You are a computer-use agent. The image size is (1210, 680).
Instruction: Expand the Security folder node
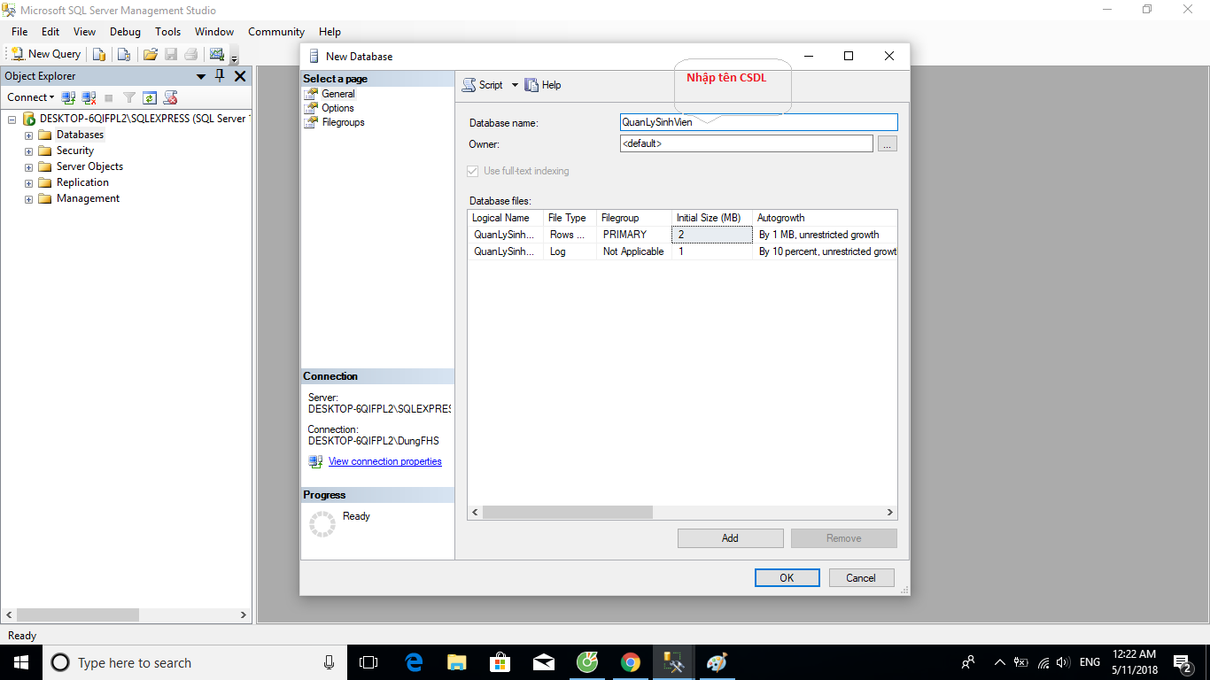click(28, 151)
